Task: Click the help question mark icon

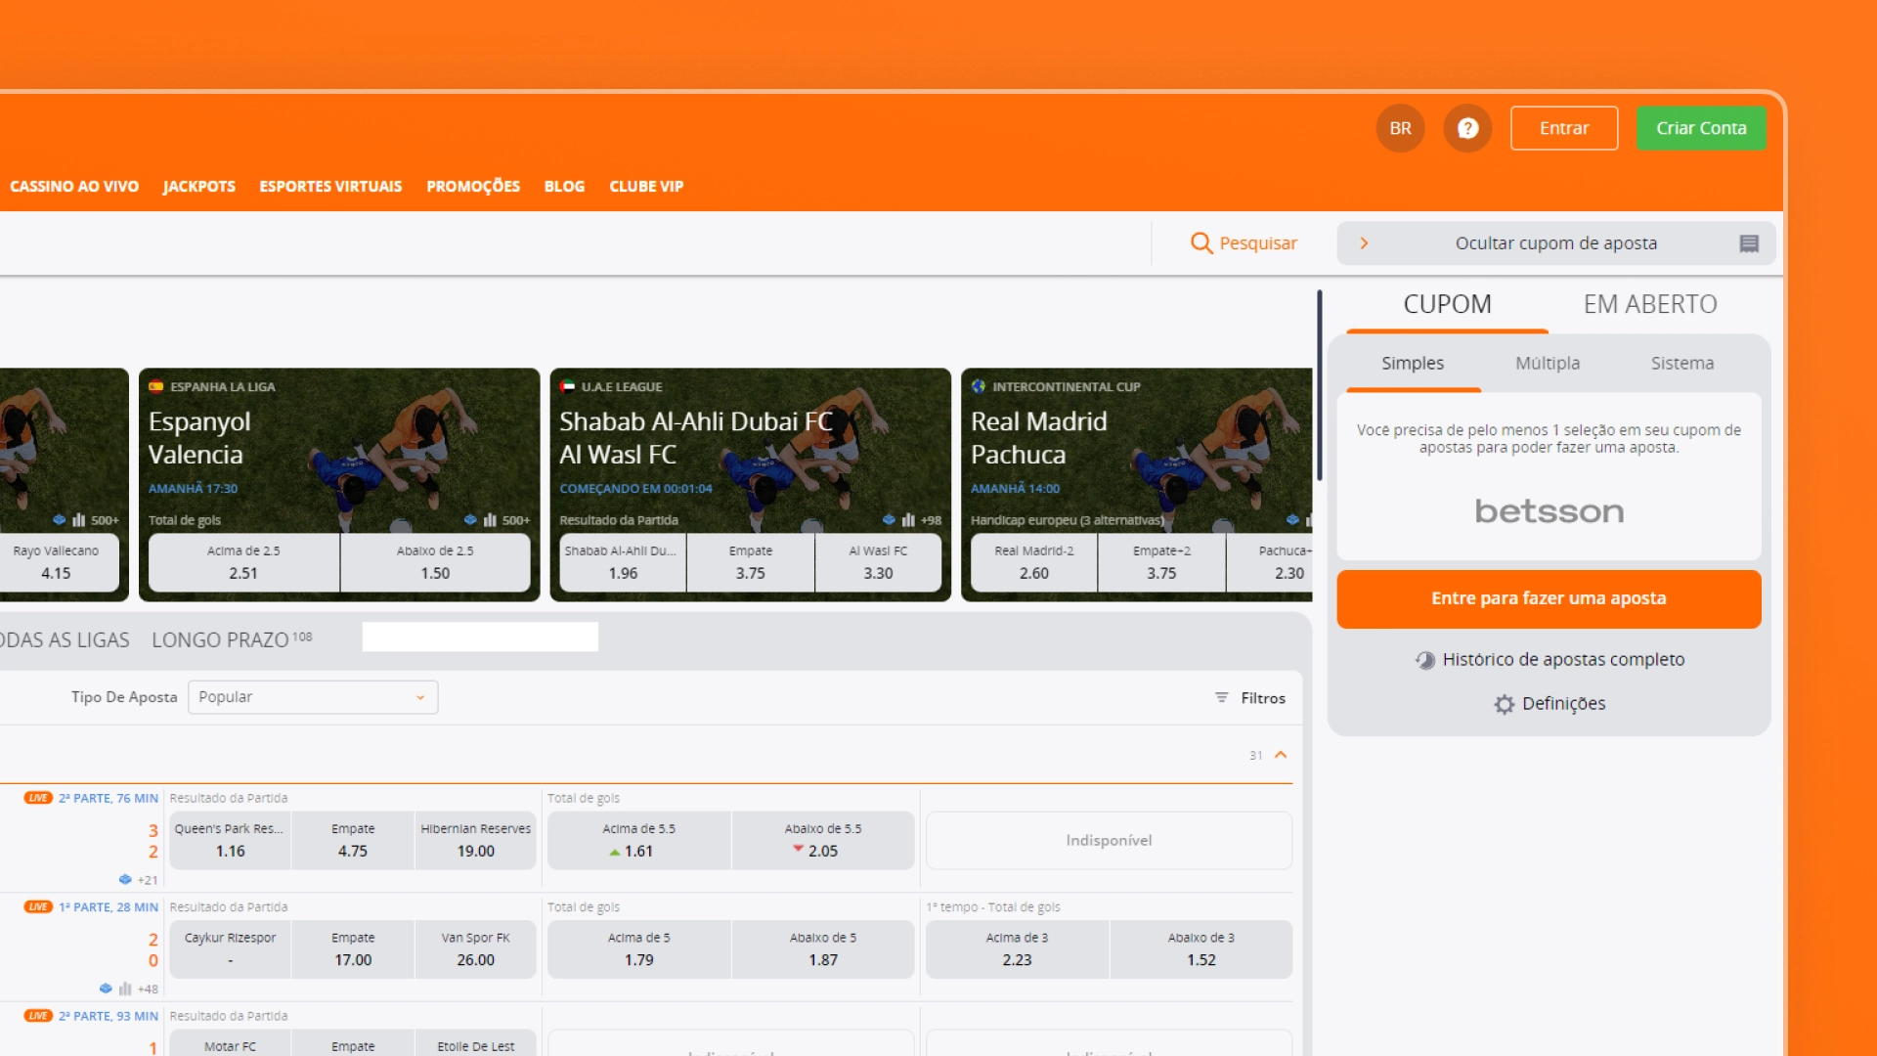Action: (1467, 127)
